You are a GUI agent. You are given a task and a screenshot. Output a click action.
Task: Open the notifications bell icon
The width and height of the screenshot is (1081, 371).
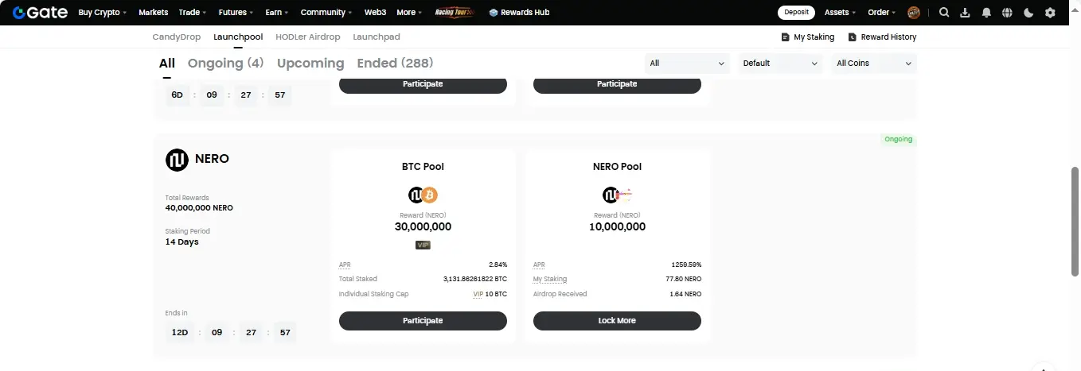pyautogui.click(x=987, y=13)
